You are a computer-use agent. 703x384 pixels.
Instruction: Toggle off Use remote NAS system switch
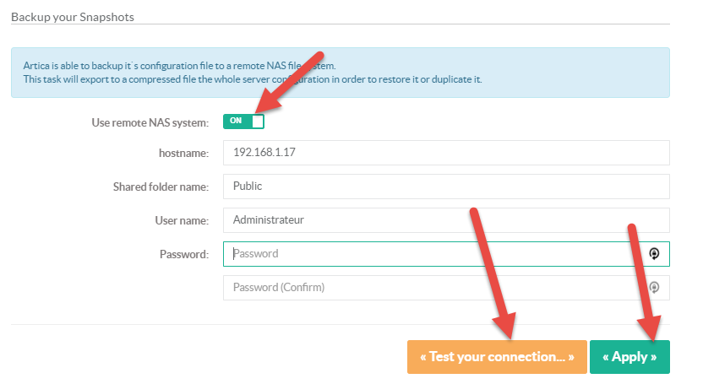click(243, 122)
